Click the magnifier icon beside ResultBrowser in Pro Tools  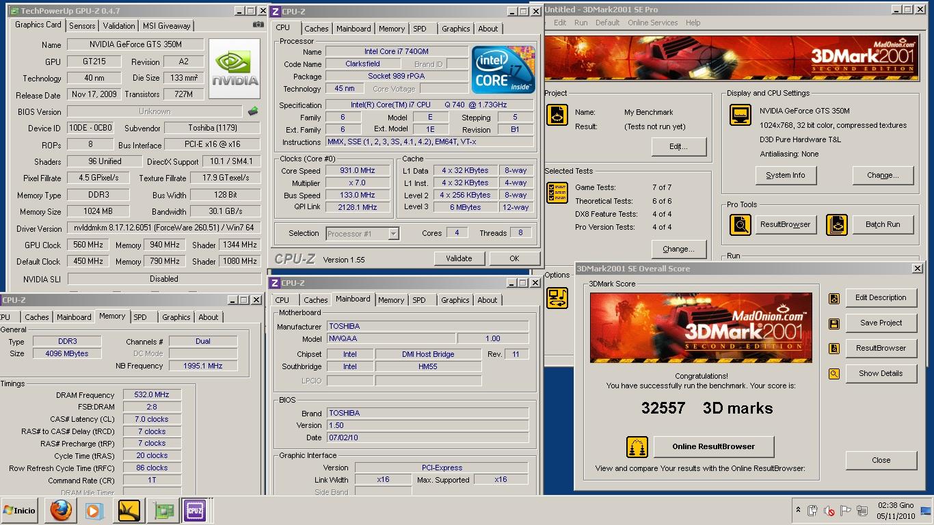pos(740,224)
